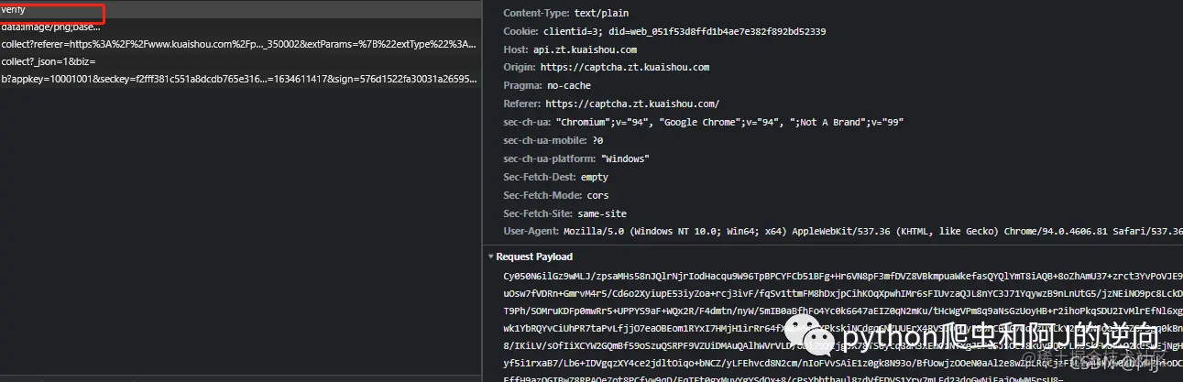Image resolution: width=1183 pixels, height=382 pixels.
Task: Click the Host header name
Action: point(515,49)
